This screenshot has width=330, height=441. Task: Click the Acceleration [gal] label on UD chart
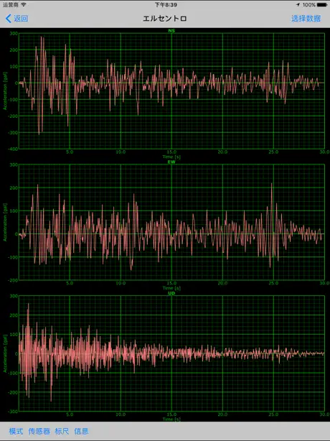(5, 353)
